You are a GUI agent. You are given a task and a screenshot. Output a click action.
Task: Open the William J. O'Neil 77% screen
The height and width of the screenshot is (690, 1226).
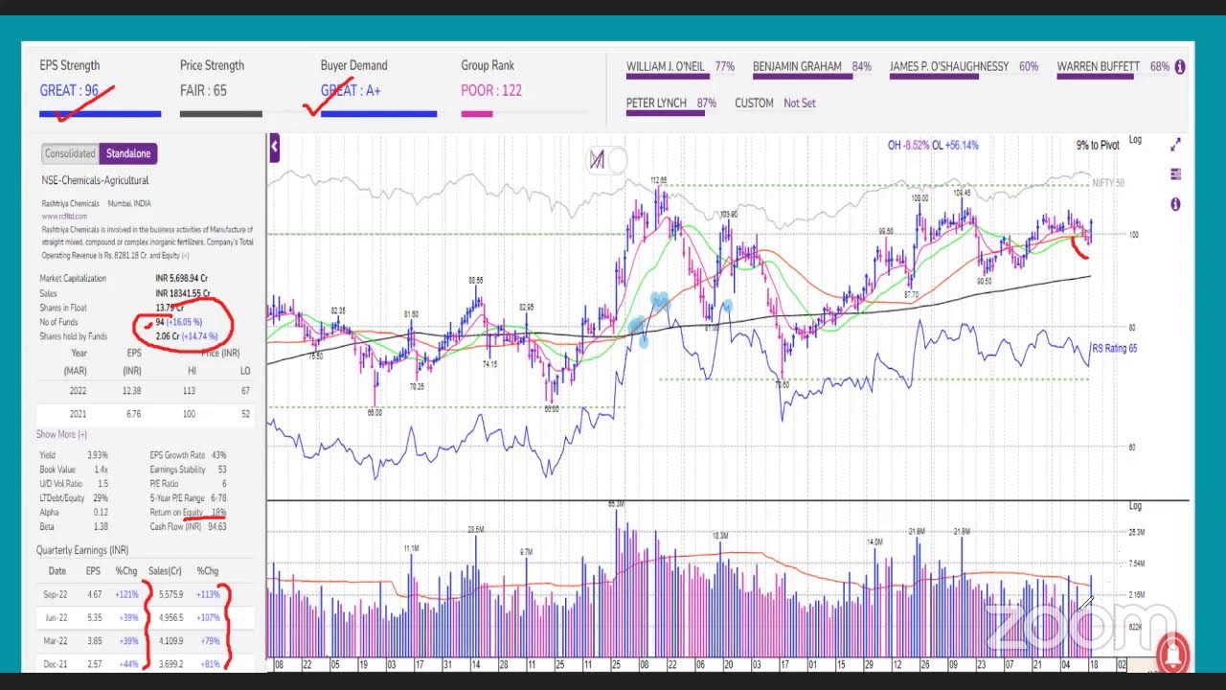coord(680,67)
